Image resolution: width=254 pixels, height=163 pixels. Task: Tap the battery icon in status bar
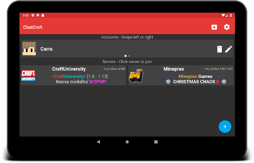(x=230, y=15)
